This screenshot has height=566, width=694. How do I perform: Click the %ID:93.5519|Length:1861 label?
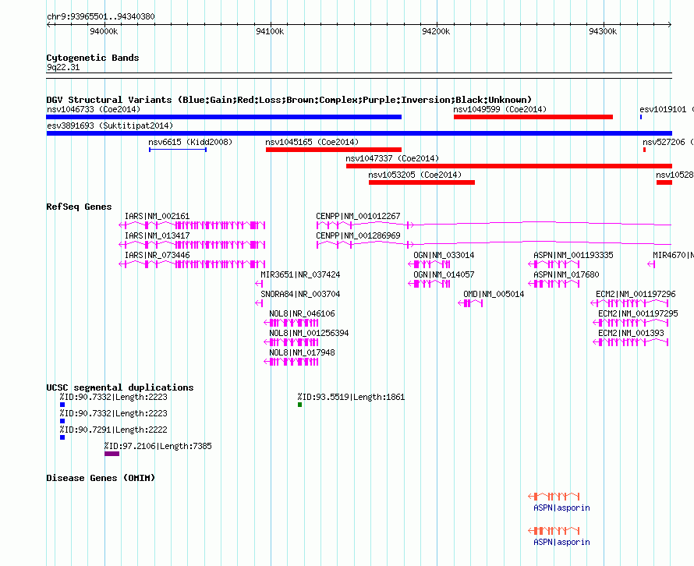click(x=351, y=397)
